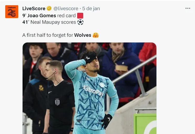Click the bold 9' minute marker
Screen dimensions: 195x134
[x=24, y=16]
